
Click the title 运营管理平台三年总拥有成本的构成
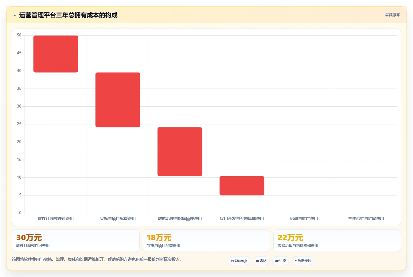click(x=68, y=15)
